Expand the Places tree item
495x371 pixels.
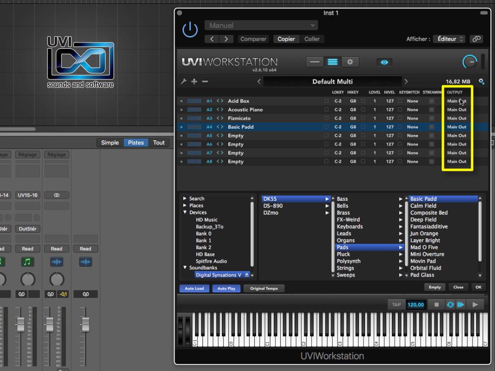pos(185,205)
